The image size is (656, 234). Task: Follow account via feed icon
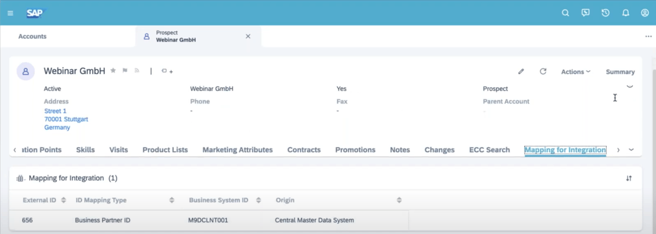137,71
